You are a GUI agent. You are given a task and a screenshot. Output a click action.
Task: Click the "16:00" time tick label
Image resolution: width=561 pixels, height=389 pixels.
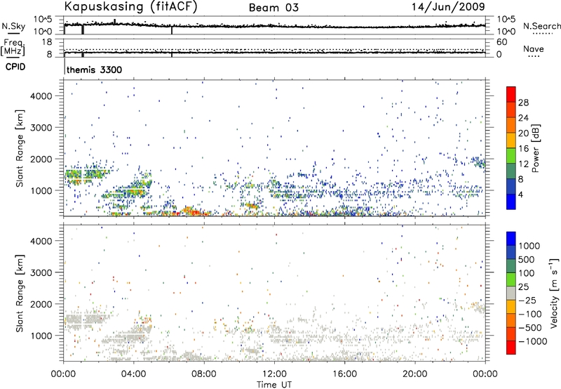coord(344,374)
